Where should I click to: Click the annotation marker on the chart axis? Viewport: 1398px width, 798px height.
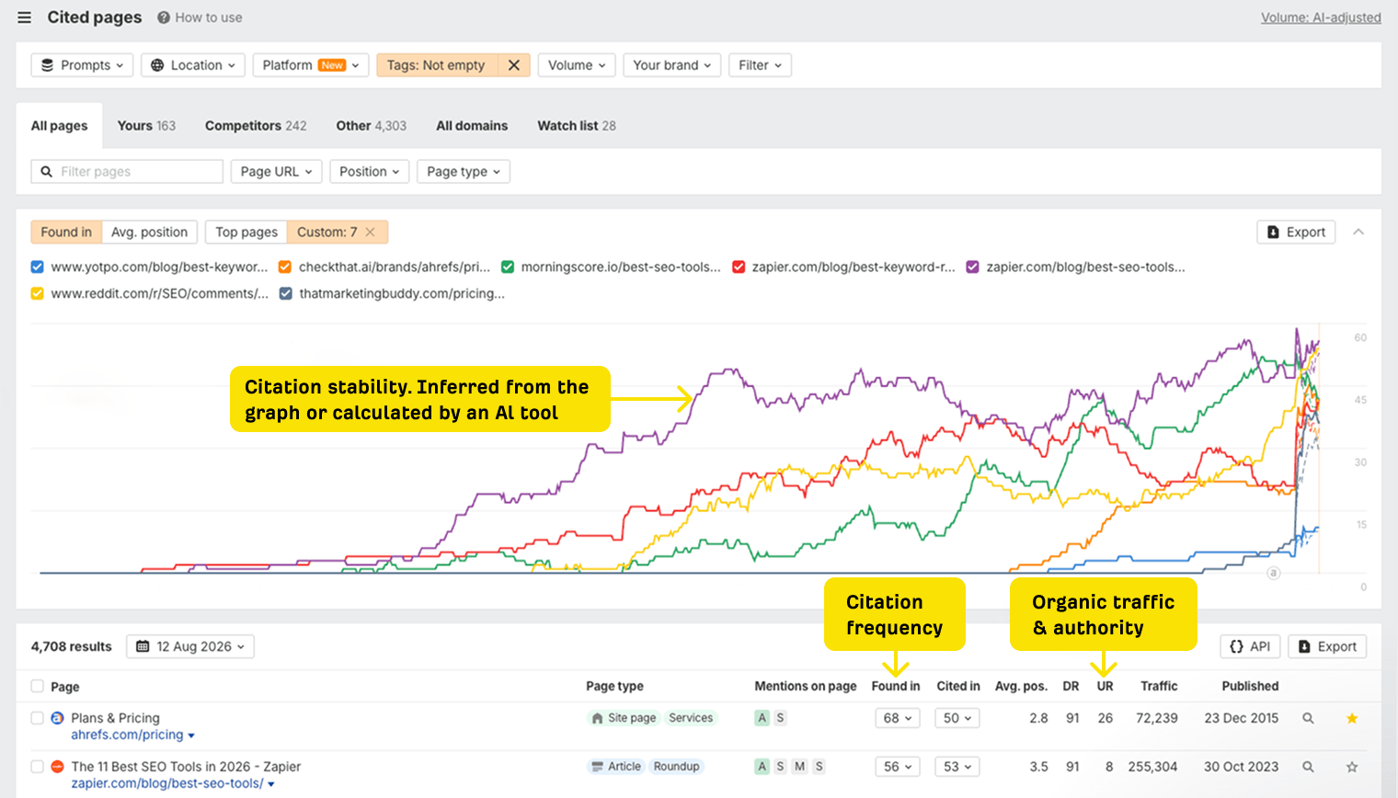coord(1274,573)
